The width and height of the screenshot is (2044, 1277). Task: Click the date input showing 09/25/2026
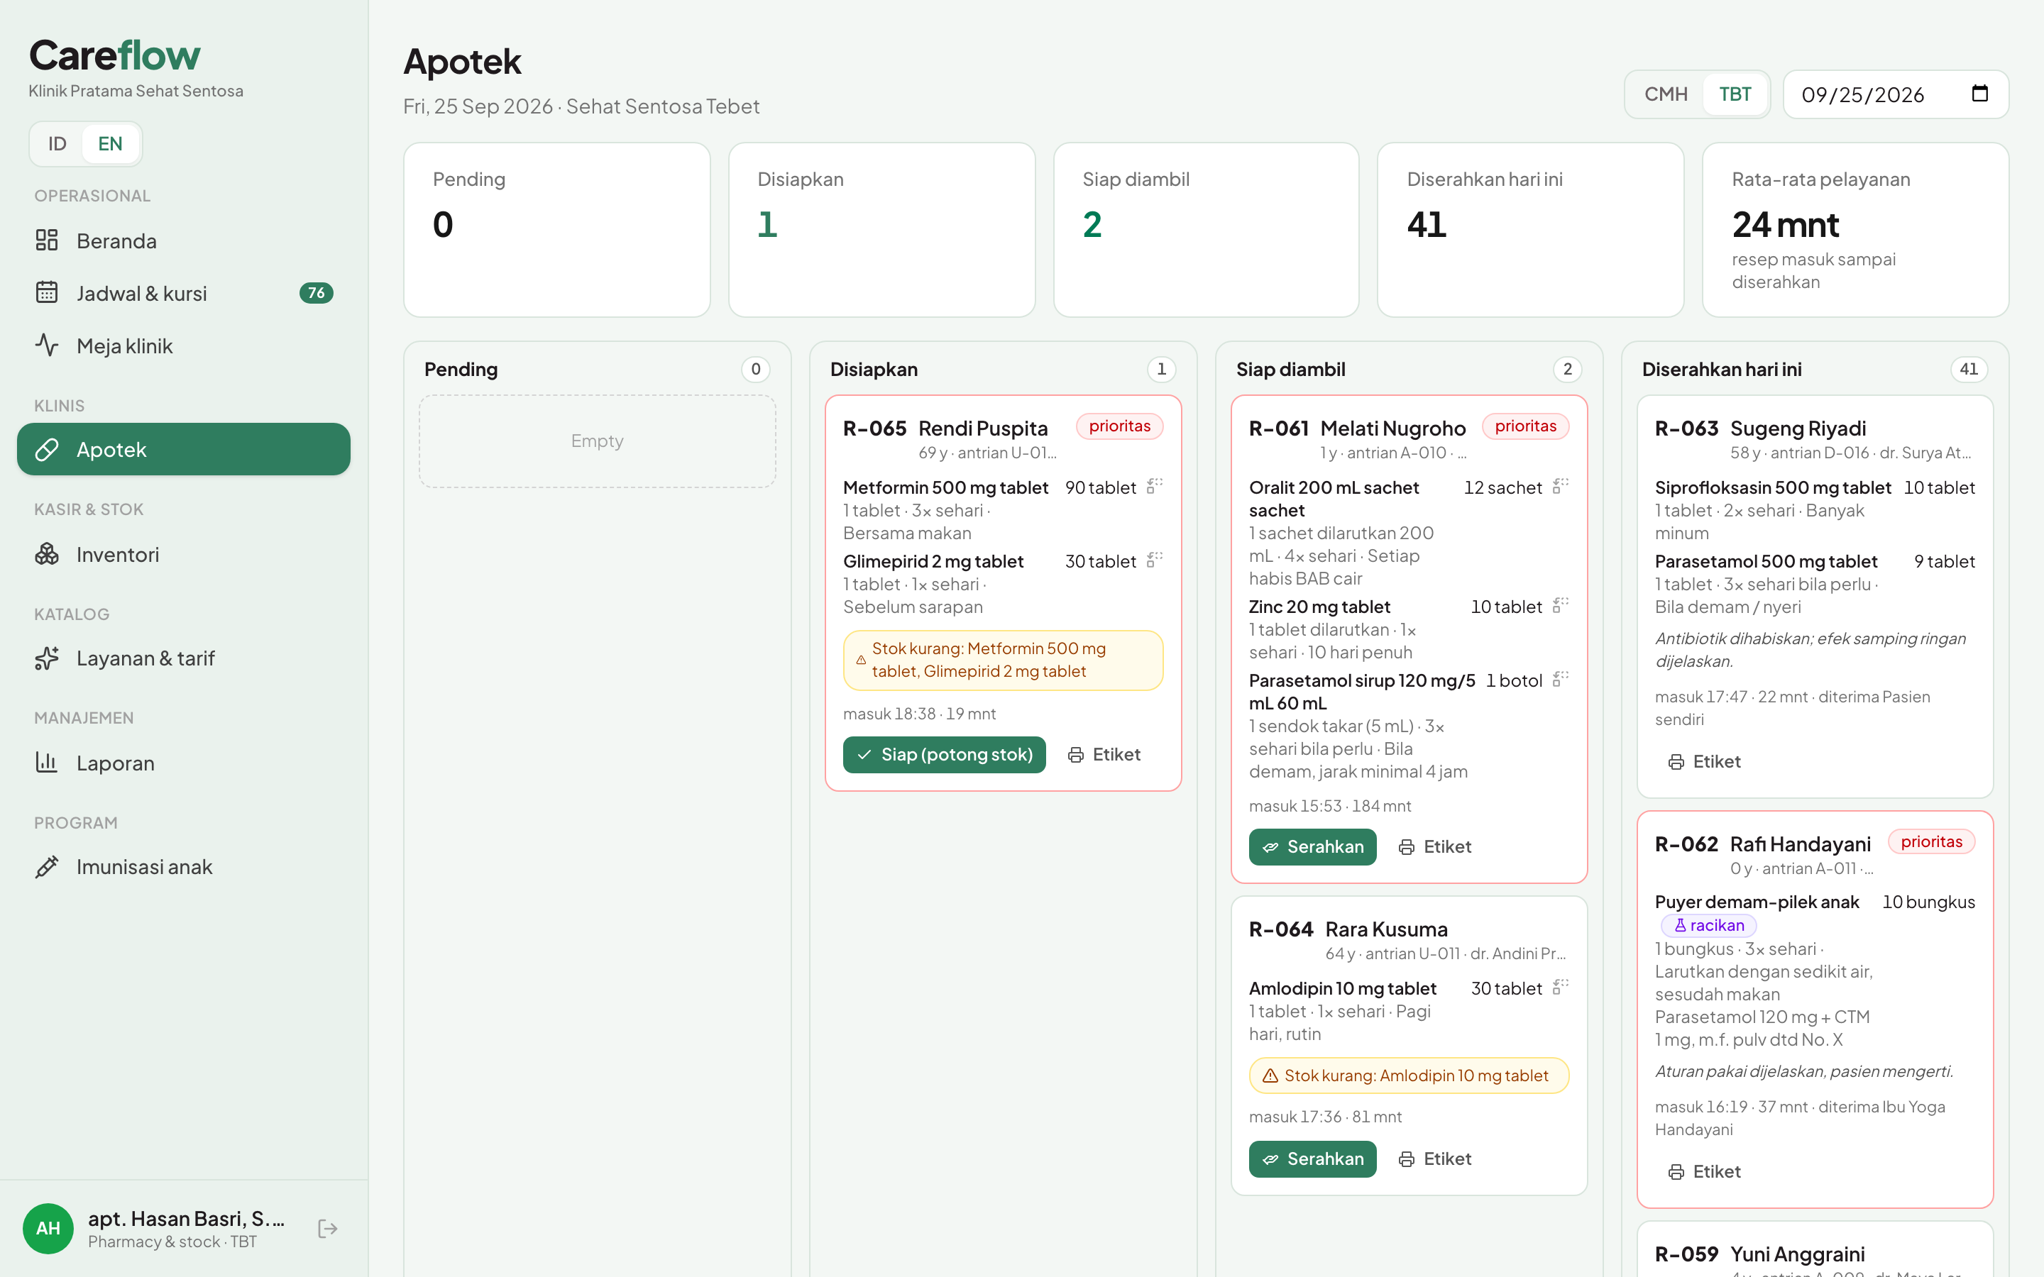point(1896,94)
